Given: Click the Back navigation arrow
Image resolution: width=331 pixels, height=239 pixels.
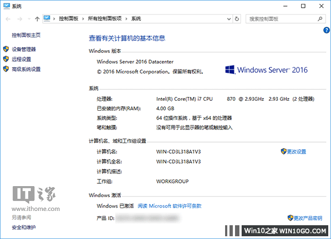Looking at the screenshot, I should [x=8, y=19].
